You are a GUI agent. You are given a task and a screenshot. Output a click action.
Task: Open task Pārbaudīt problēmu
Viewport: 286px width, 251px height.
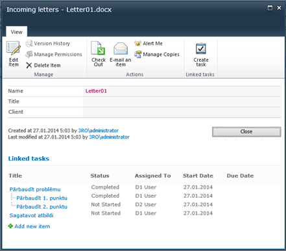point(35,189)
